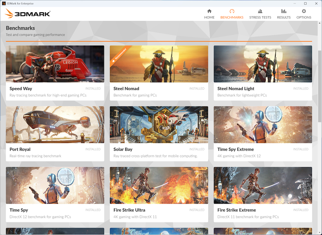Click the vertical scrollbar thumb

(x=320, y=86)
